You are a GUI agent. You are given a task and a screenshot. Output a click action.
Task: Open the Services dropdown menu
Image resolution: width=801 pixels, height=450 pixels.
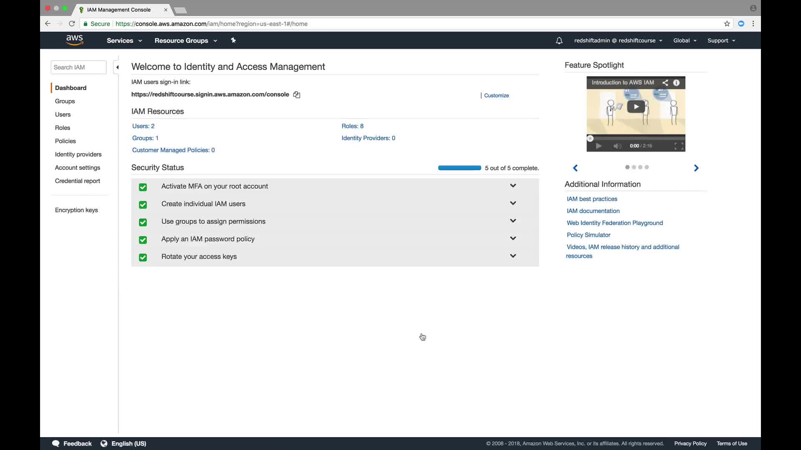pyautogui.click(x=124, y=40)
